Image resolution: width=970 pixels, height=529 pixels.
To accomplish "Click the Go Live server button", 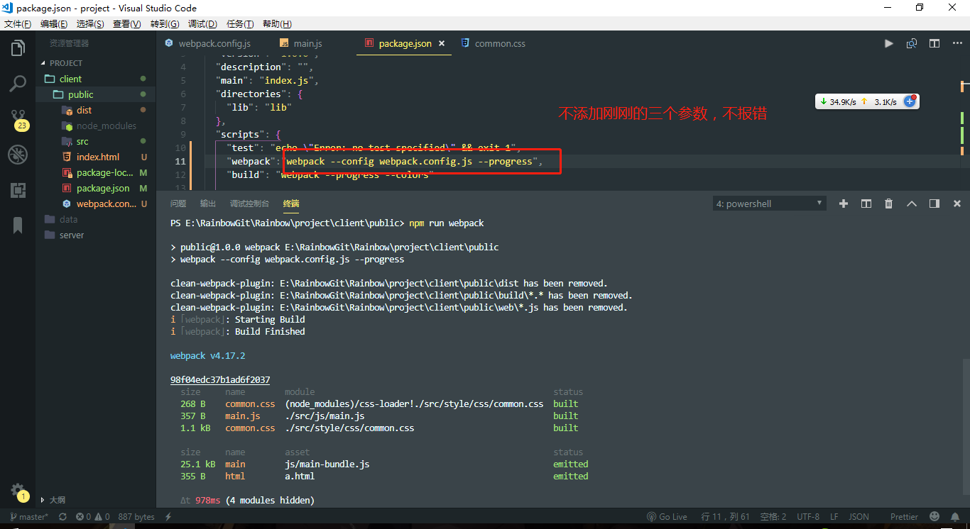I will click(x=667, y=517).
